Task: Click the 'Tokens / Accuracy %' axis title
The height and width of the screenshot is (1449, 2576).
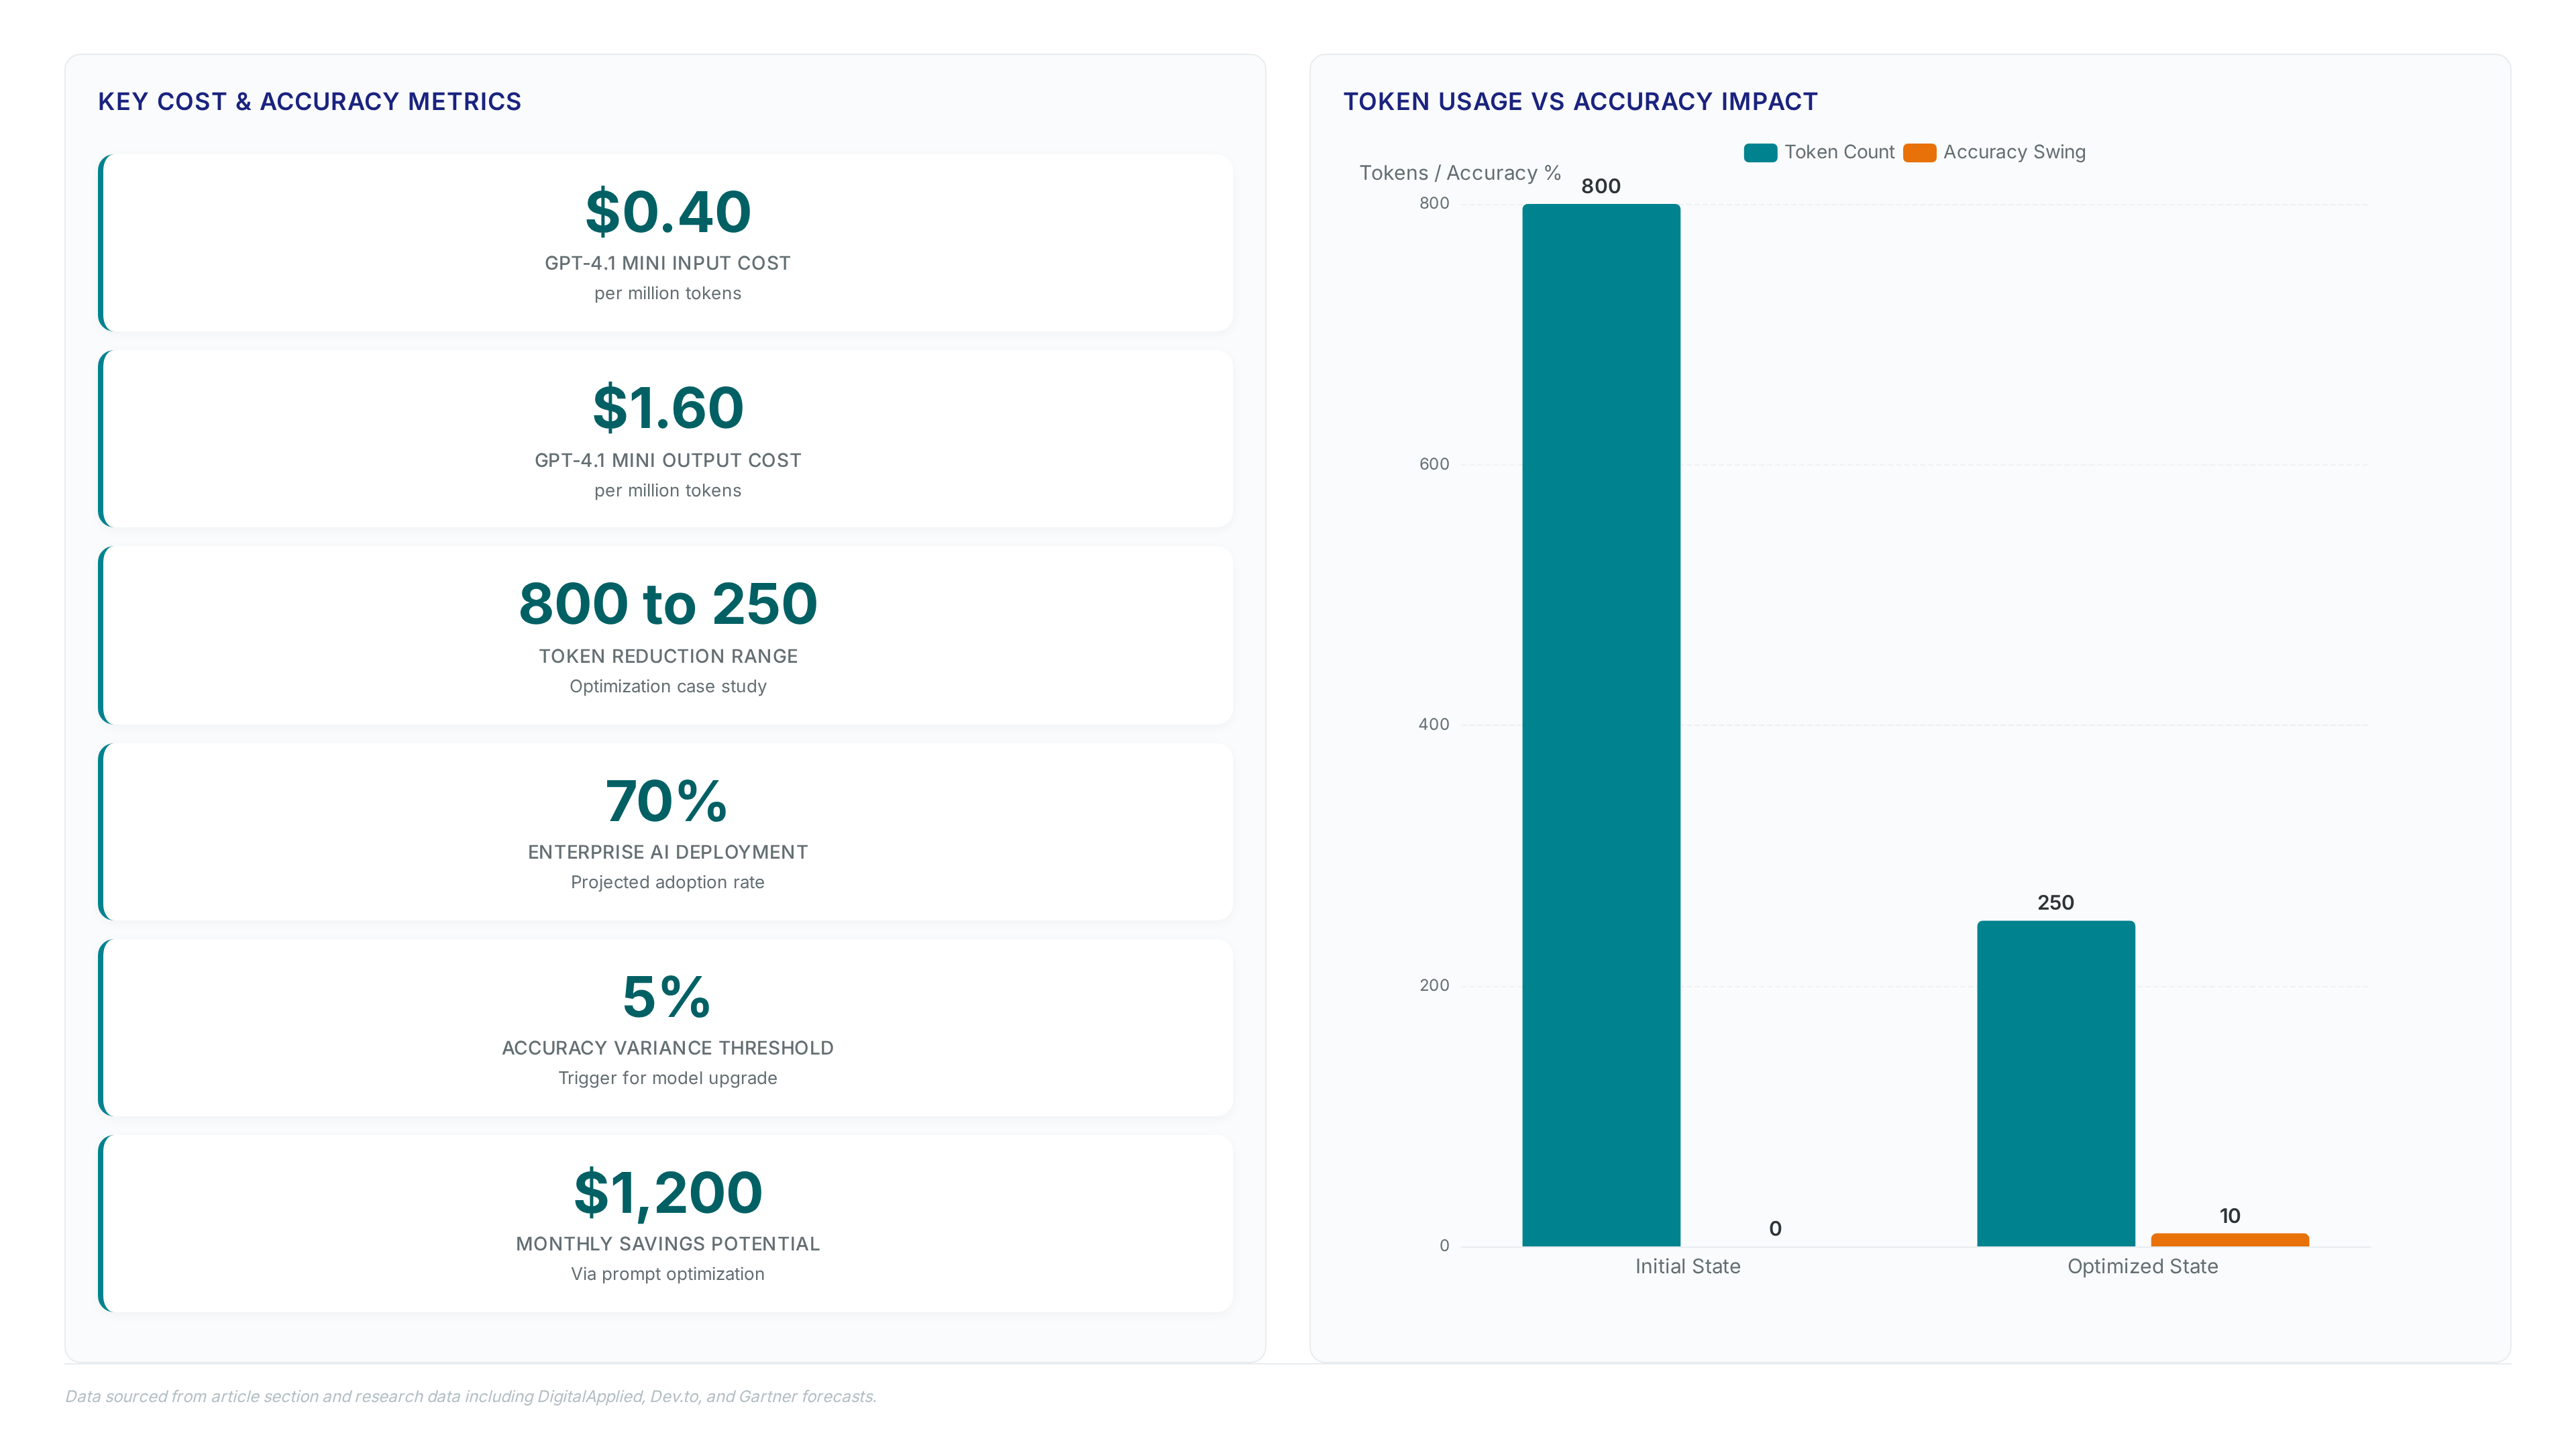Action: click(x=1460, y=173)
